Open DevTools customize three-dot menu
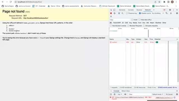 [173, 10]
